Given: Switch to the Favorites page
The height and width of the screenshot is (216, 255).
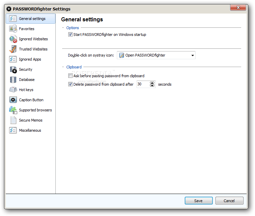Looking at the screenshot, I should point(27,29).
